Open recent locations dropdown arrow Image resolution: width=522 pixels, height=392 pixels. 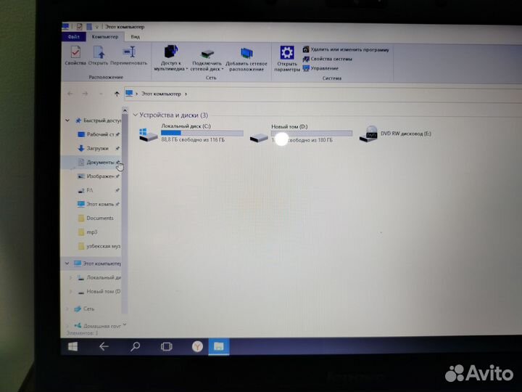tap(101, 94)
